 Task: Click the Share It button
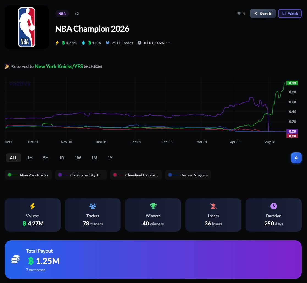(263, 13)
